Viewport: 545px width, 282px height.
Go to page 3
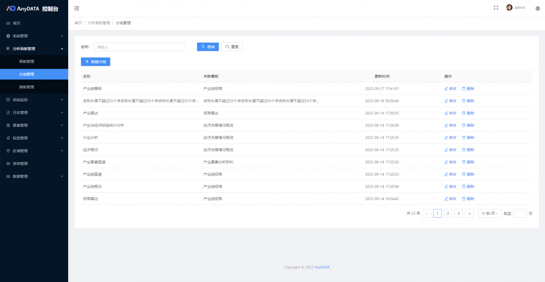click(458, 213)
